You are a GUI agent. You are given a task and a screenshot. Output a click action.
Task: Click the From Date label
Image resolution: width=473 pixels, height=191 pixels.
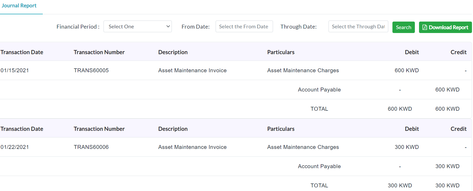pyautogui.click(x=196, y=27)
